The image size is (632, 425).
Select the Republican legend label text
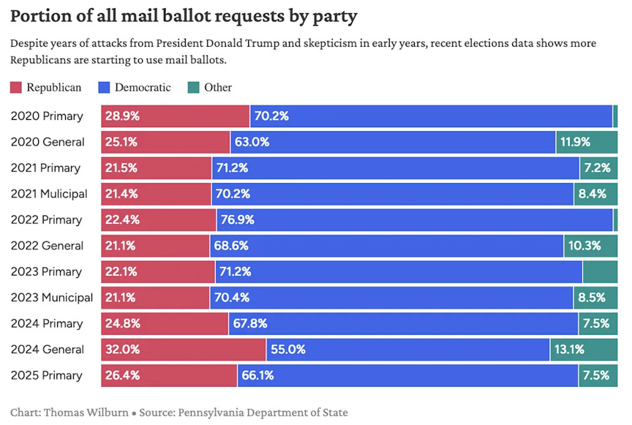54,88
